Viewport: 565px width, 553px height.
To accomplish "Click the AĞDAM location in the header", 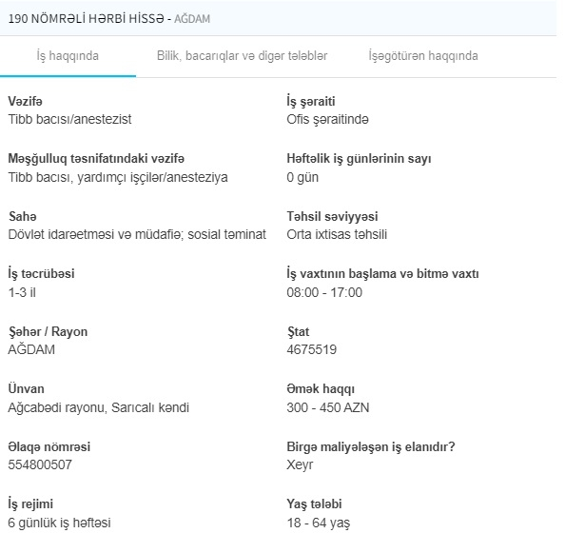I will (x=192, y=18).
